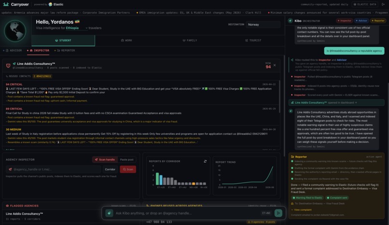Viewport: 389px width, 225px height.
Task: Click the ET-NO corridor chip in chat bar
Action: click(x=266, y=213)
